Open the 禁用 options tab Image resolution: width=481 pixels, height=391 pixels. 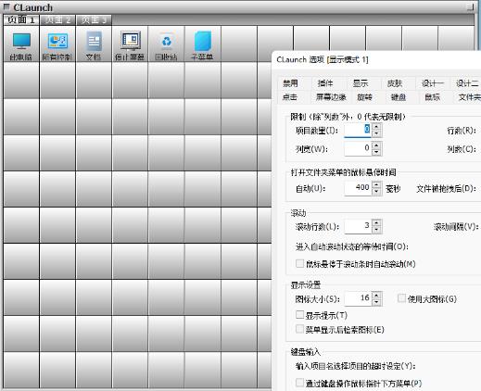click(x=290, y=83)
